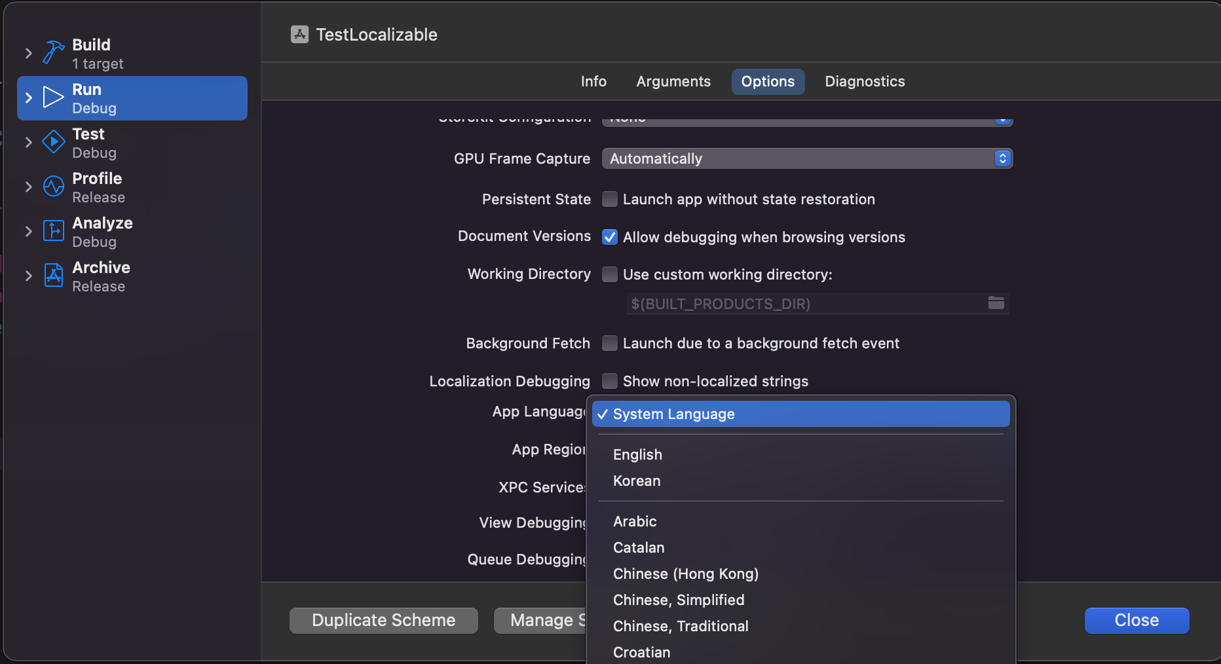The image size is (1221, 664).
Task: Uncheck Allow debugging when browsing versions
Action: (610, 237)
